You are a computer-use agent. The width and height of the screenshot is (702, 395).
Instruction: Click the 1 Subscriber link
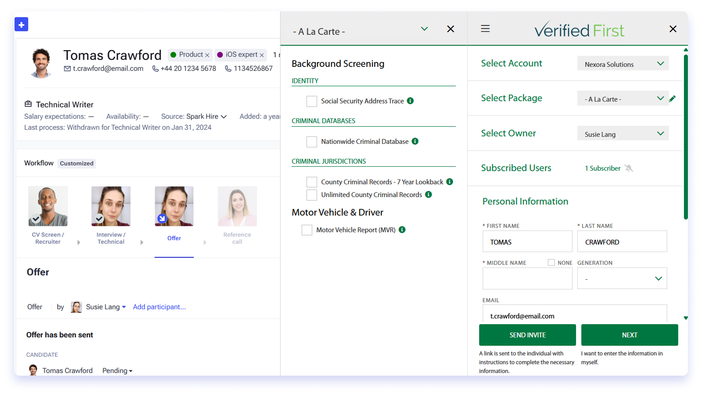pyautogui.click(x=602, y=168)
